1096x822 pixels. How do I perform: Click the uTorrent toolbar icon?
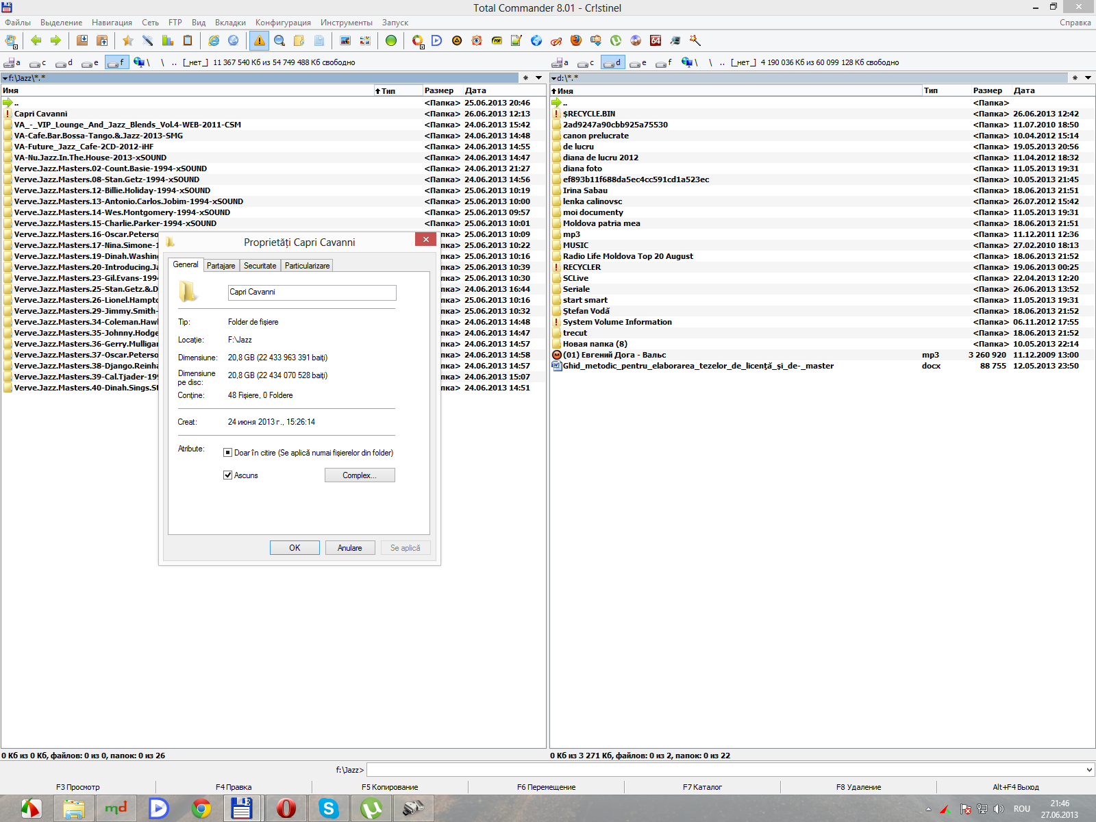point(616,40)
